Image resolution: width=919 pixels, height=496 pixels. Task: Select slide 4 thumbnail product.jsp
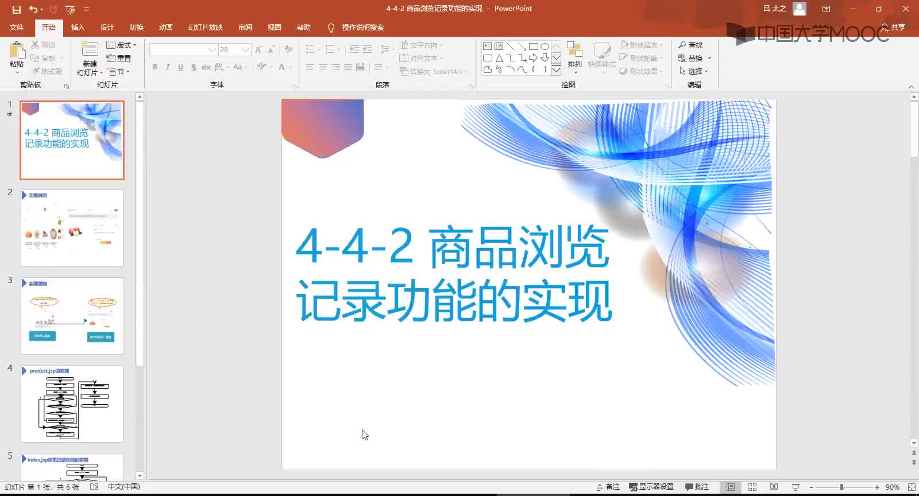(x=72, y=404)
